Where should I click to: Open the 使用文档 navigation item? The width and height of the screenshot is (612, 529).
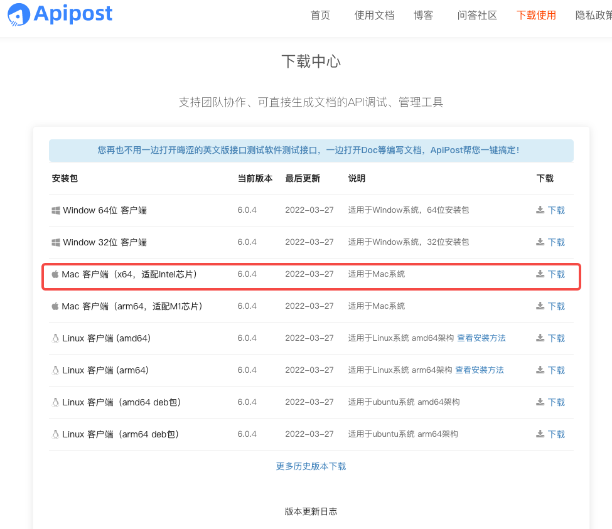374,15
